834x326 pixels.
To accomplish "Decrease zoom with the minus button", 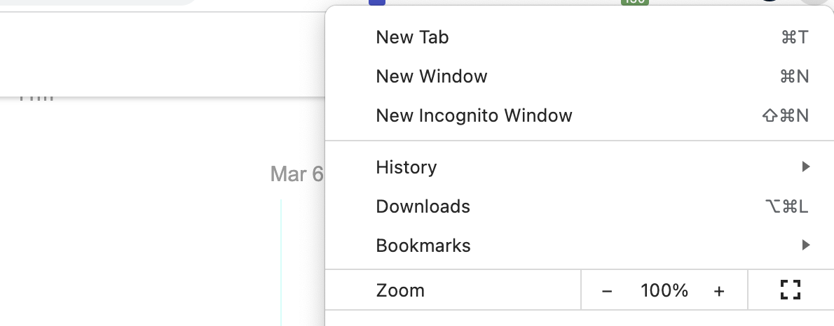I will (607, 291).
